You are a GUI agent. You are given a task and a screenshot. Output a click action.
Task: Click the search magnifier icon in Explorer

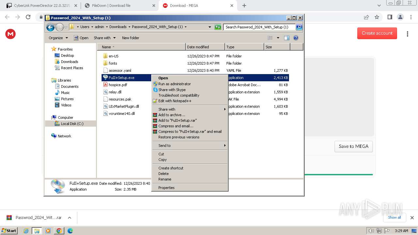[299, 27]
